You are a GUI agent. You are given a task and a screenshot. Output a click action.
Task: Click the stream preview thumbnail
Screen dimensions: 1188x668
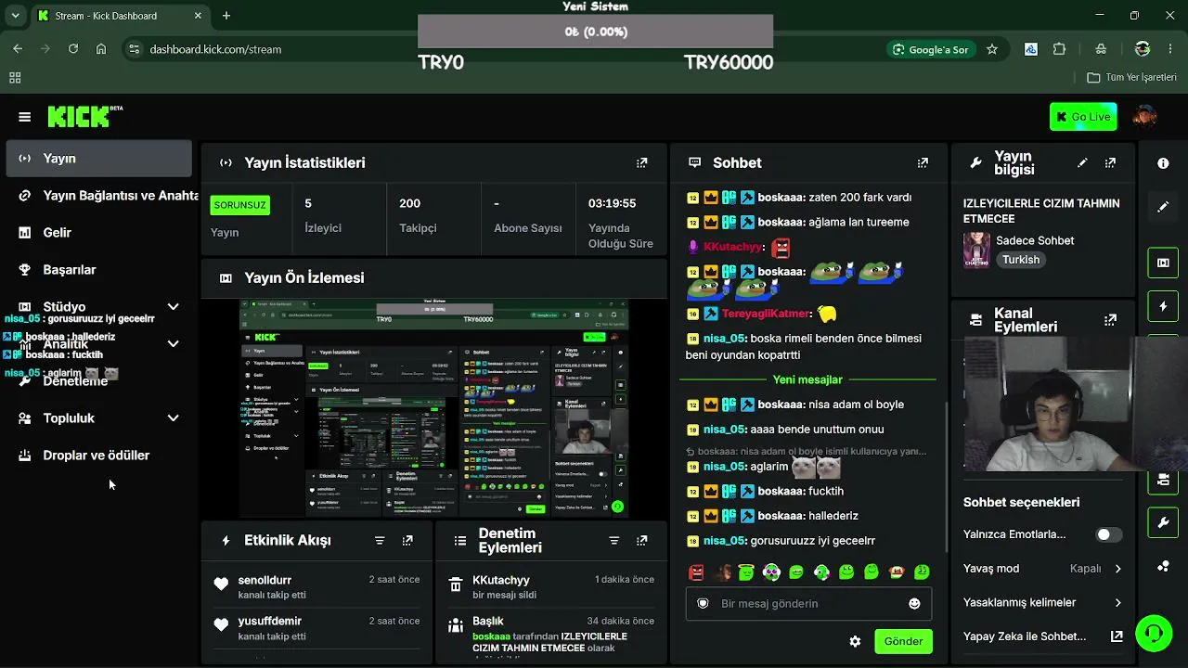point(434,408)
